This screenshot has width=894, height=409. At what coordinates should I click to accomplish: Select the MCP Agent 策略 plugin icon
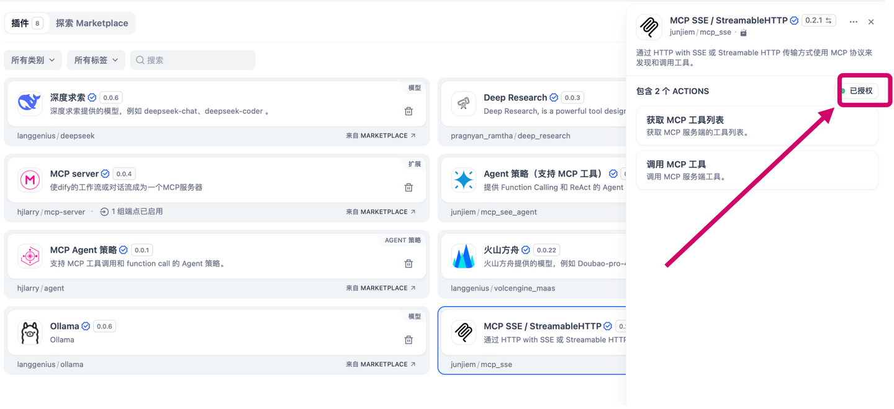tap(29, 256)
